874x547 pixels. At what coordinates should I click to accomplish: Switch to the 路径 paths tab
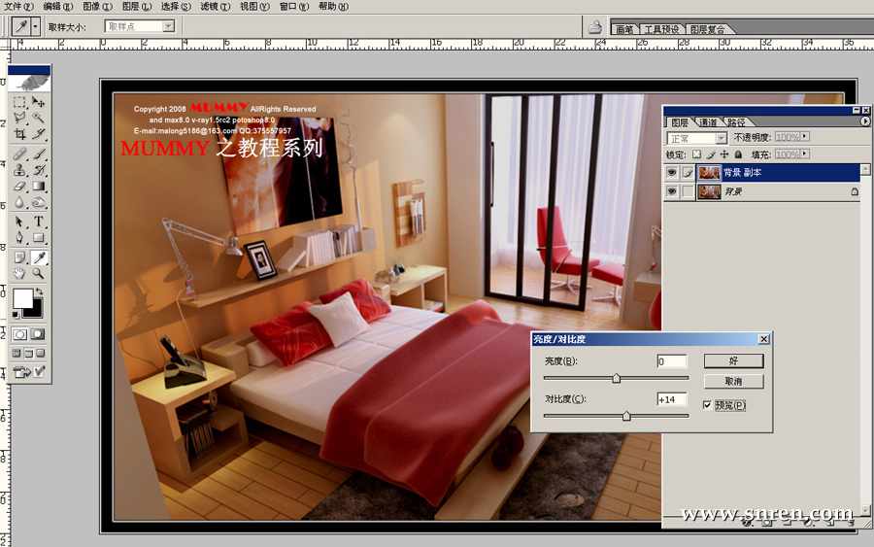pyautogui.click(x=736, y=122)
